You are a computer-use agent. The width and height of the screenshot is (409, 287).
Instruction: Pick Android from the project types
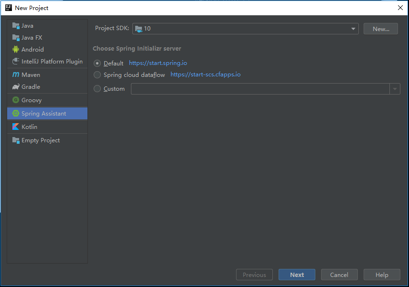click(x=47, y=49)
